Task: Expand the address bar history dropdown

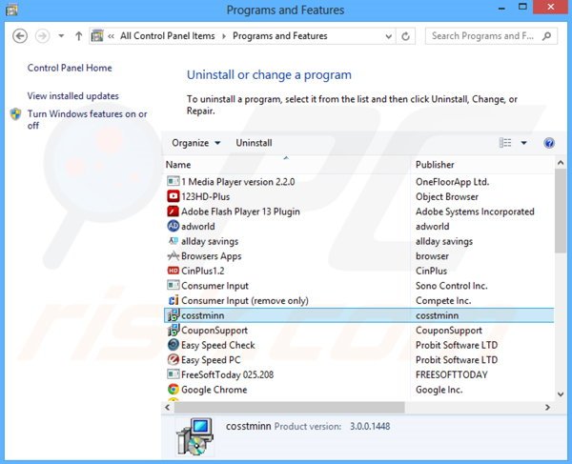Action: [389, 36]
